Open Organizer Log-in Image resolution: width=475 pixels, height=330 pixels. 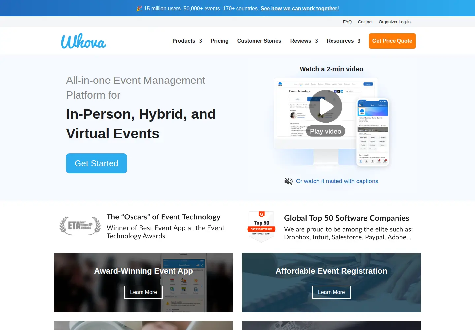[395, 22]
